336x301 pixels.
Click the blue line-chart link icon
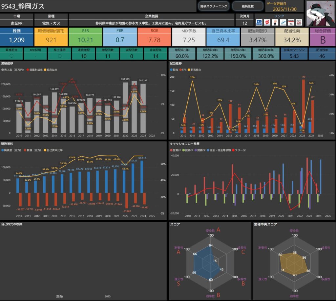pyautogui.click(x=283, y=22)
